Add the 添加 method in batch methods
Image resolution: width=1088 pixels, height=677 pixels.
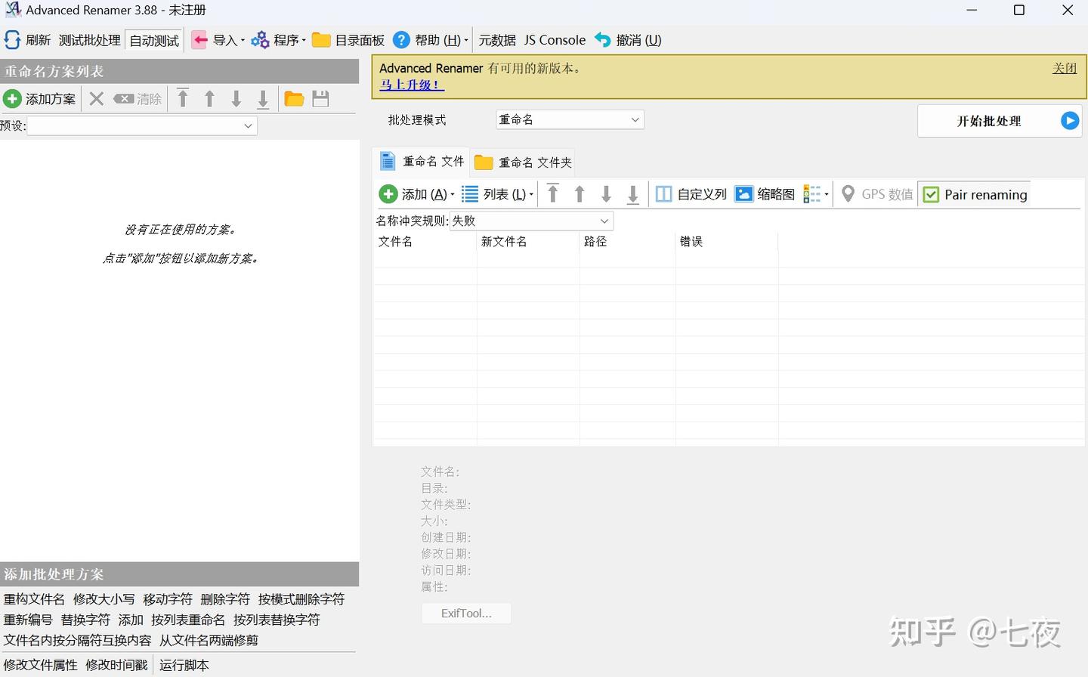point(131,620)
